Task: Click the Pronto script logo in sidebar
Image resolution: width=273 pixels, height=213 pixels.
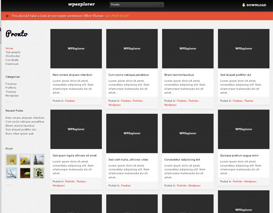Action: click(17, 34)
